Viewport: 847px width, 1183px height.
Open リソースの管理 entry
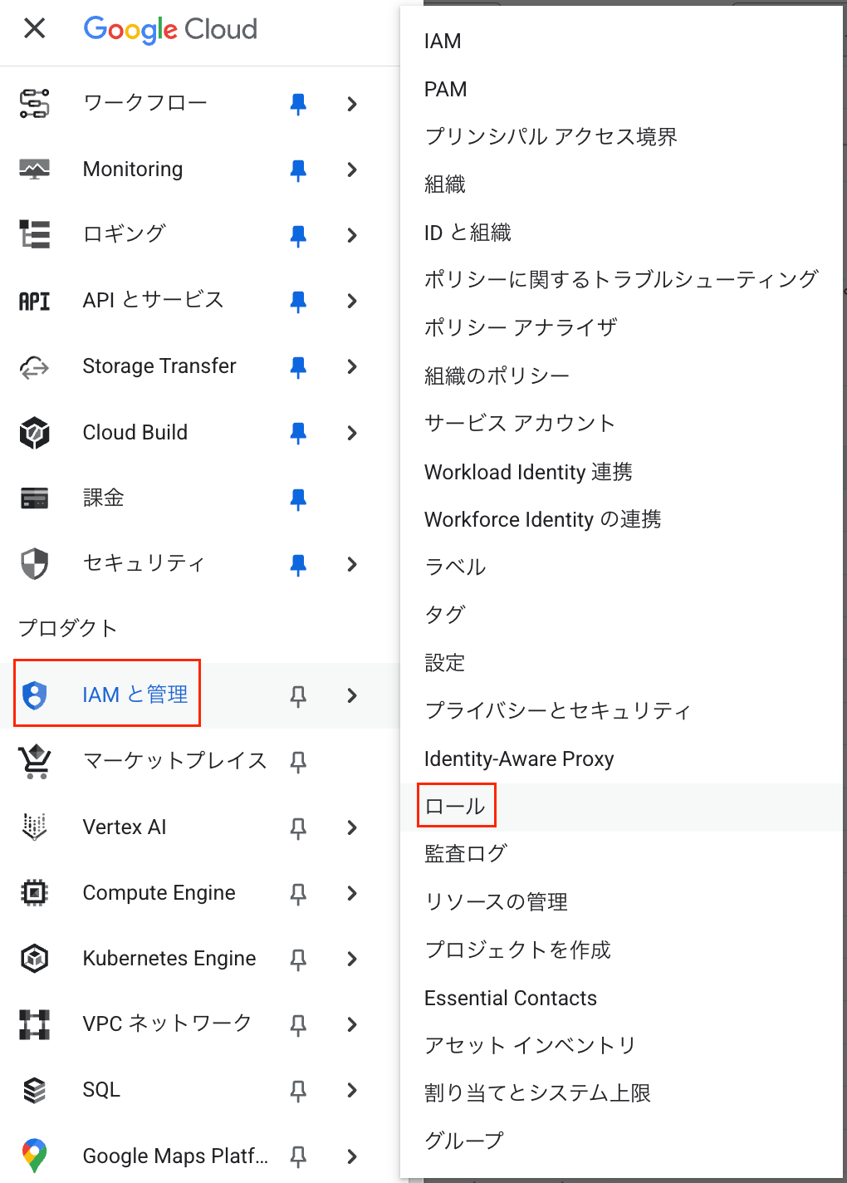coord(497,901)
